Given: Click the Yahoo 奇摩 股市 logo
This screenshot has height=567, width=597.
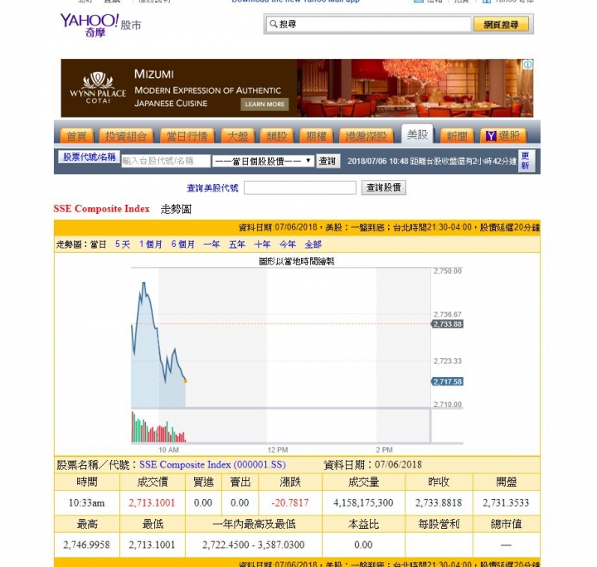Looking at the screenshot, I should (x=100, y=25).
